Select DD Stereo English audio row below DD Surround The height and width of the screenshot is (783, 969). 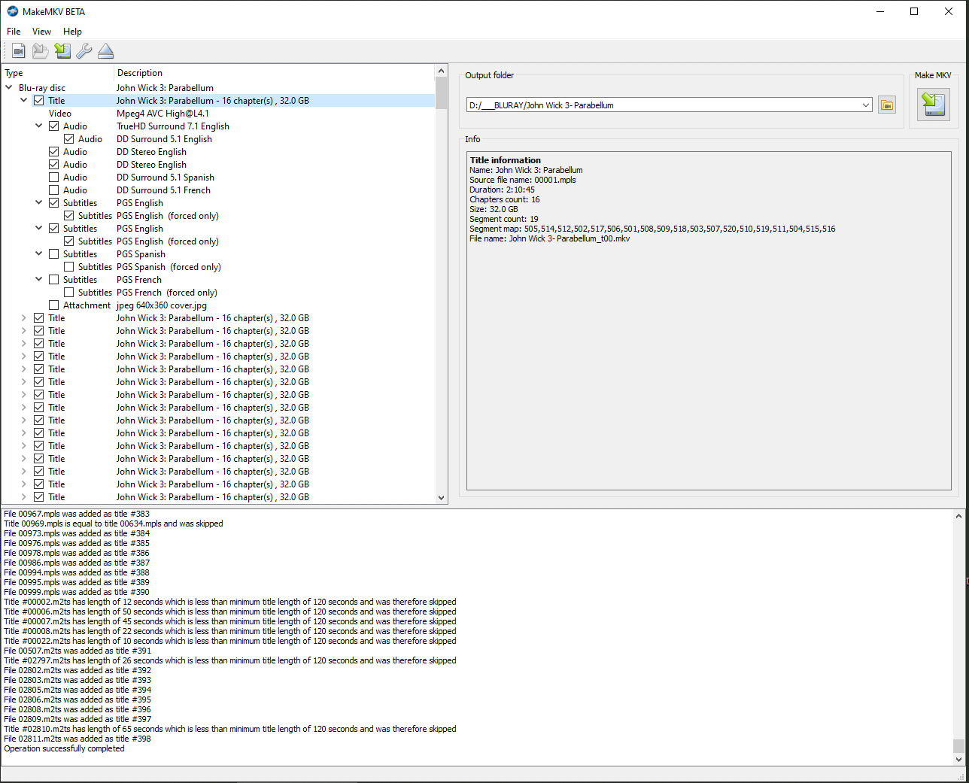click(218, 152)
